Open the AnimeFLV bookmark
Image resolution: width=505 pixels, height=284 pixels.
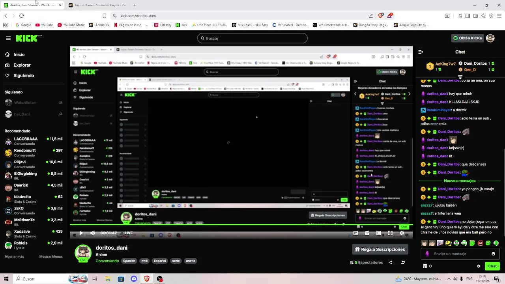[99, 25]
